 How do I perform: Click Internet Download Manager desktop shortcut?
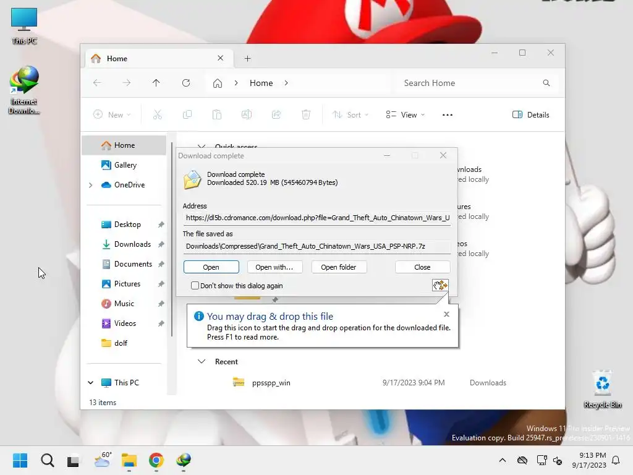tap(24, 90)
